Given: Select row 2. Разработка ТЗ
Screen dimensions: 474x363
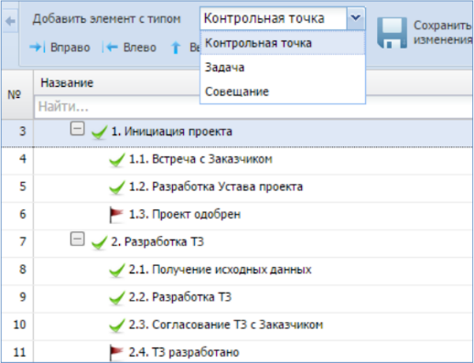Looking at the screenshot, I should (157, 241).
